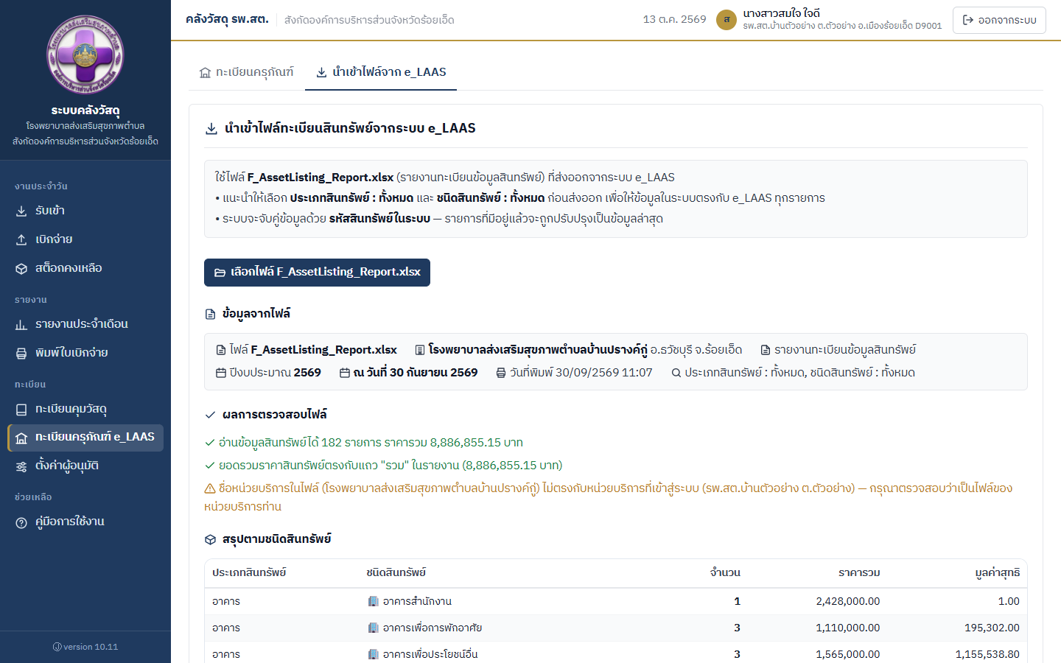Click the มูลค่าสุทธิ column header
1061x663 pixels.
click(x=998, y=573)
